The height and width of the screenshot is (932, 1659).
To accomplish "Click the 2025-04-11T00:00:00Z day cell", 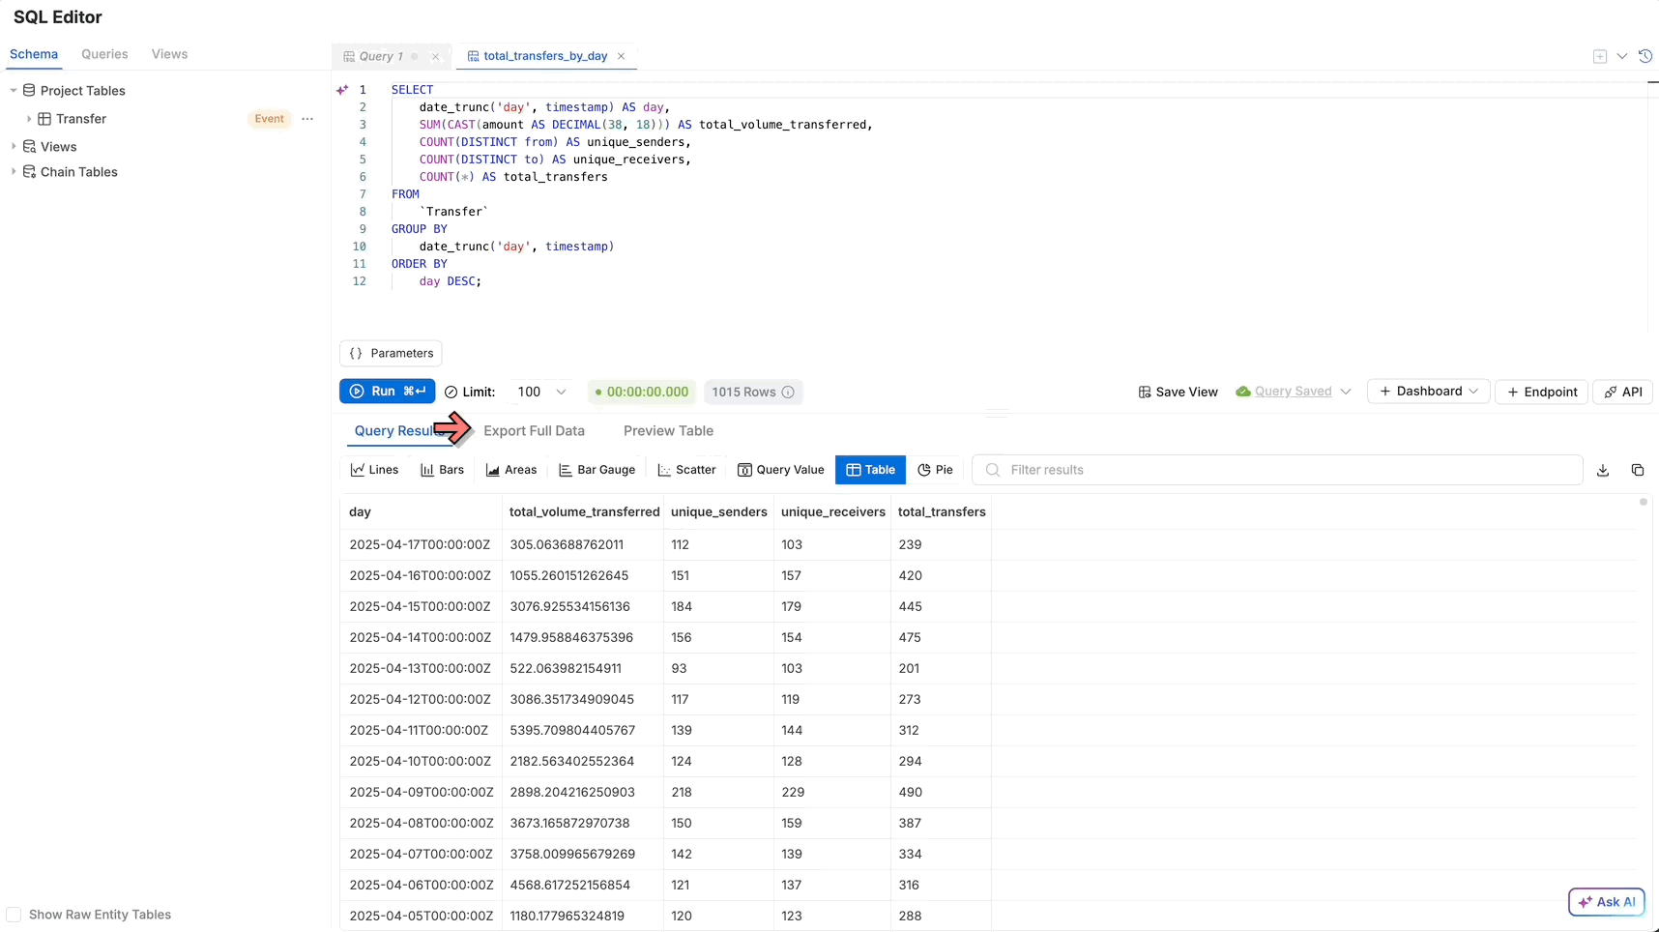I will (419, 731).
